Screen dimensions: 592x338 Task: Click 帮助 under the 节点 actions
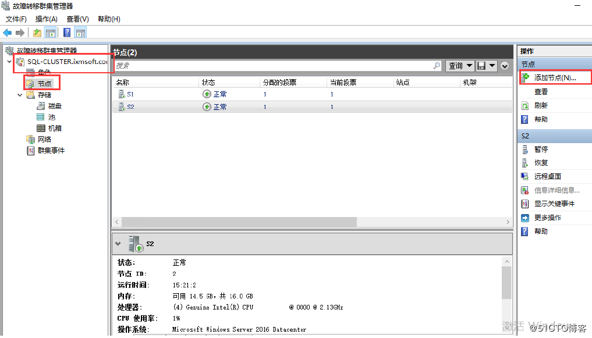coord(541,119)
